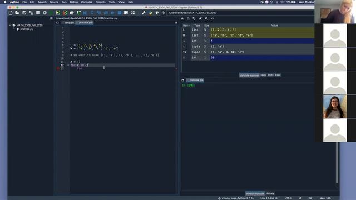Click the IPython console input prompt
This screenshot has width=356, height=200.
(189, 86)
